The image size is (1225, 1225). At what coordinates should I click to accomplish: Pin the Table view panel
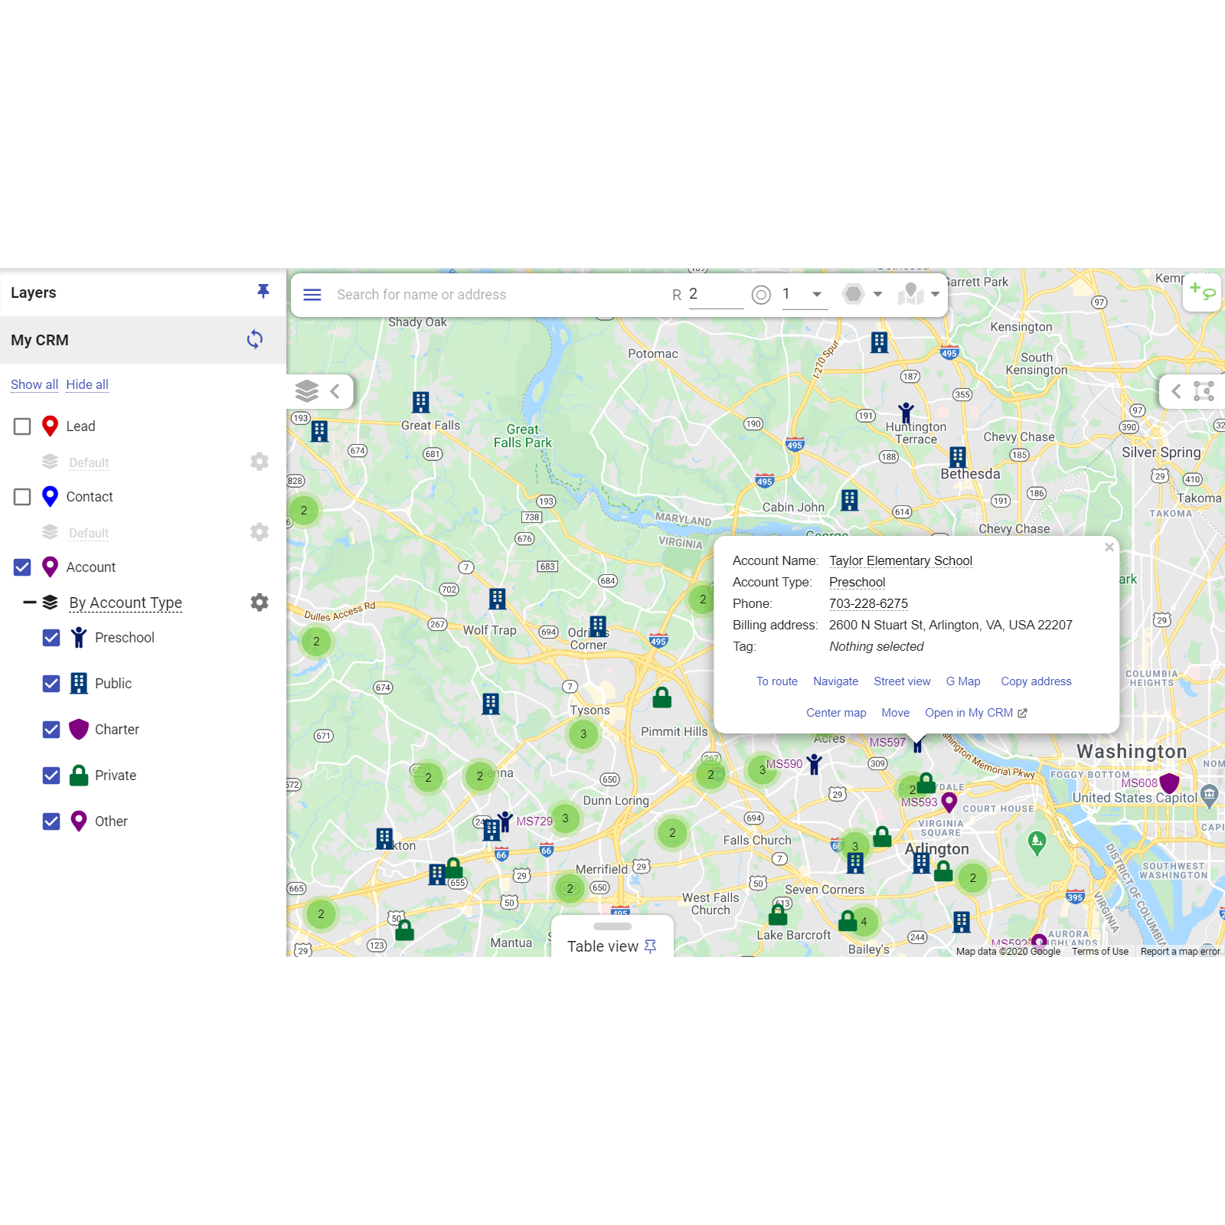[x=651, y=946]
